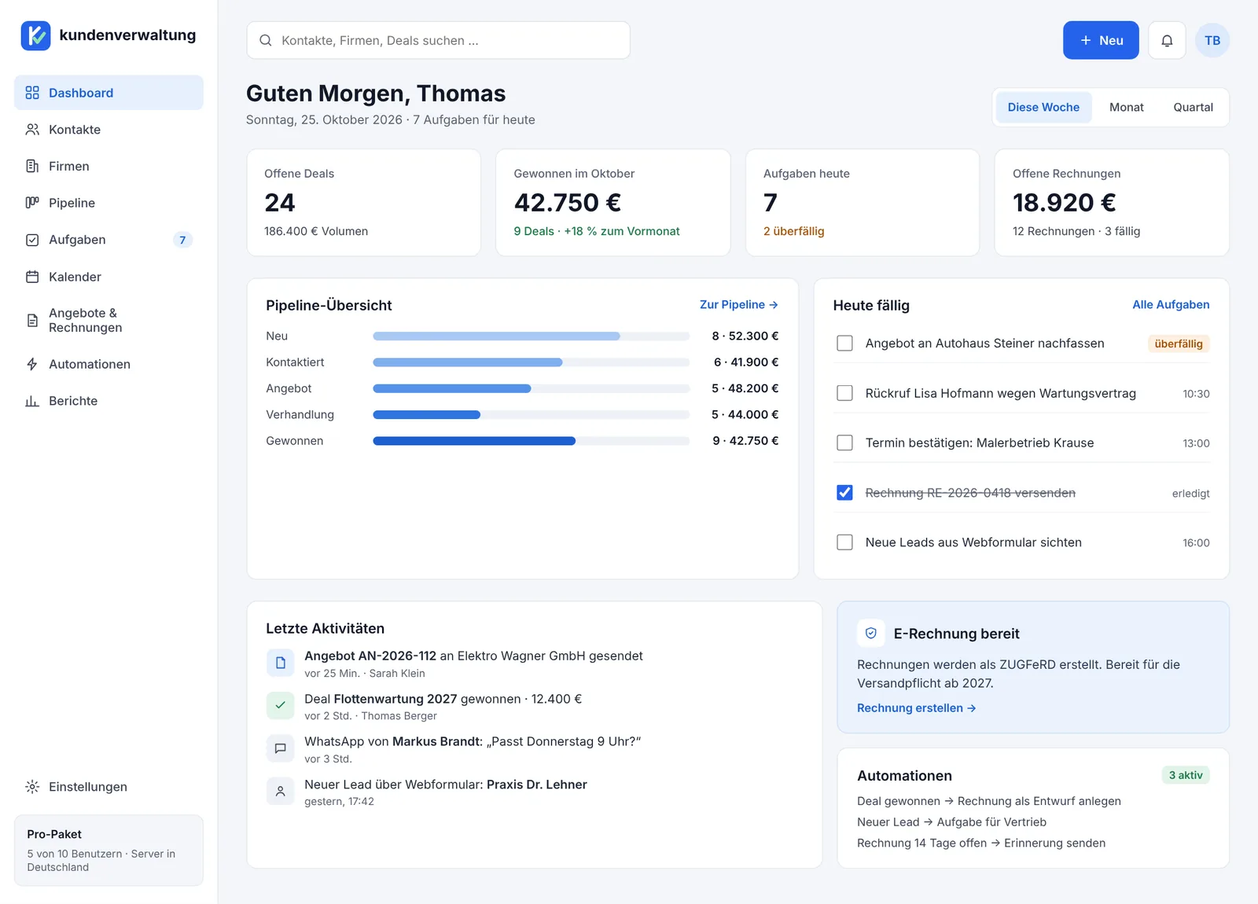
Task: Open the TB user avatar
Action: pyautogui.click(x=1212, y=40)
